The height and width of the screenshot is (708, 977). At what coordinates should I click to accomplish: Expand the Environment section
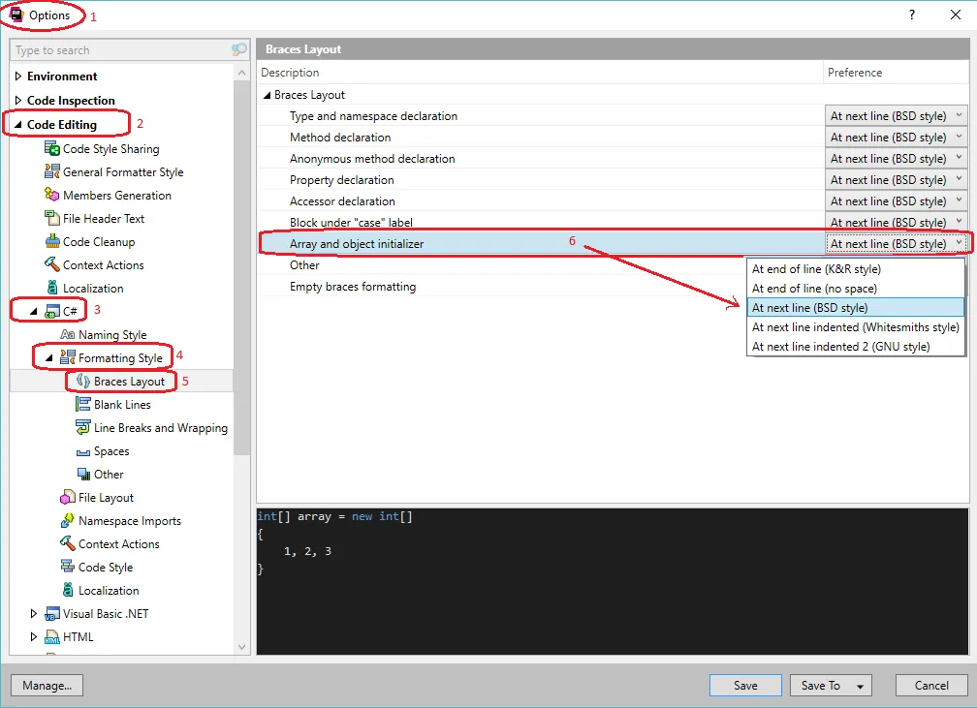tap(18, 76)
